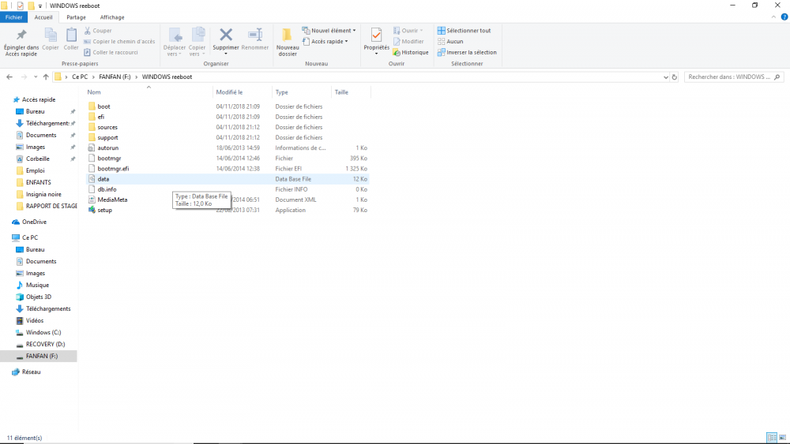Screen dimensions: 790x444
Task: Click the Historique icon in Ouvrir group
Action: click(x=411, y=53)
